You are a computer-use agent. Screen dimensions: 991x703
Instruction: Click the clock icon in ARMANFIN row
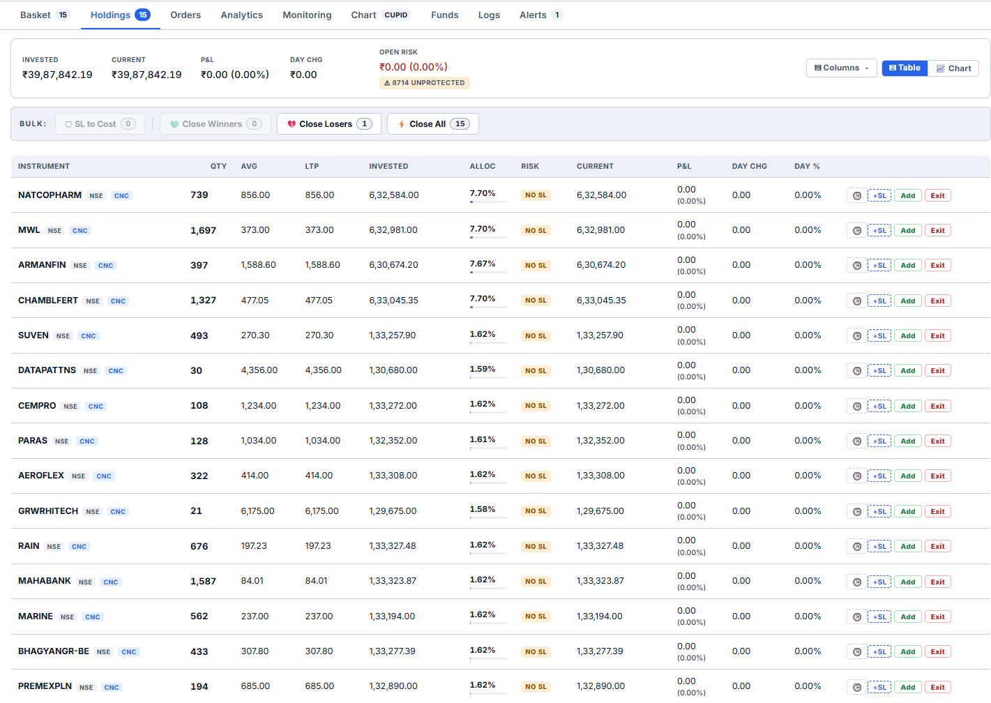(856, 266)
